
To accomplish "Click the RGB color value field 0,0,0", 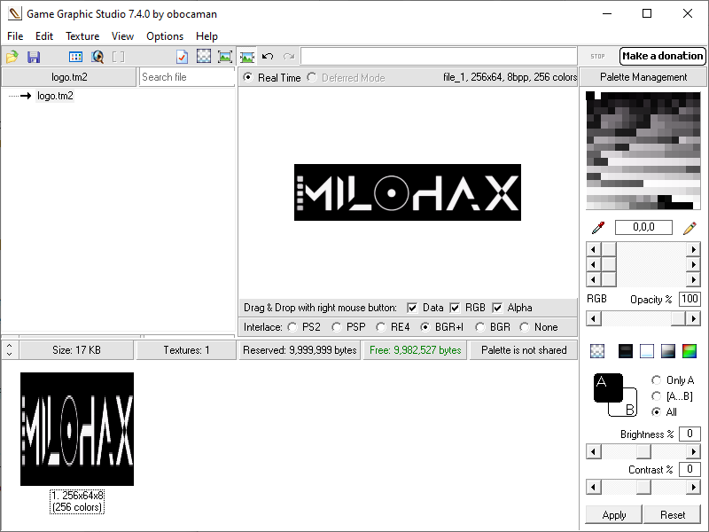I will (643, 227).
